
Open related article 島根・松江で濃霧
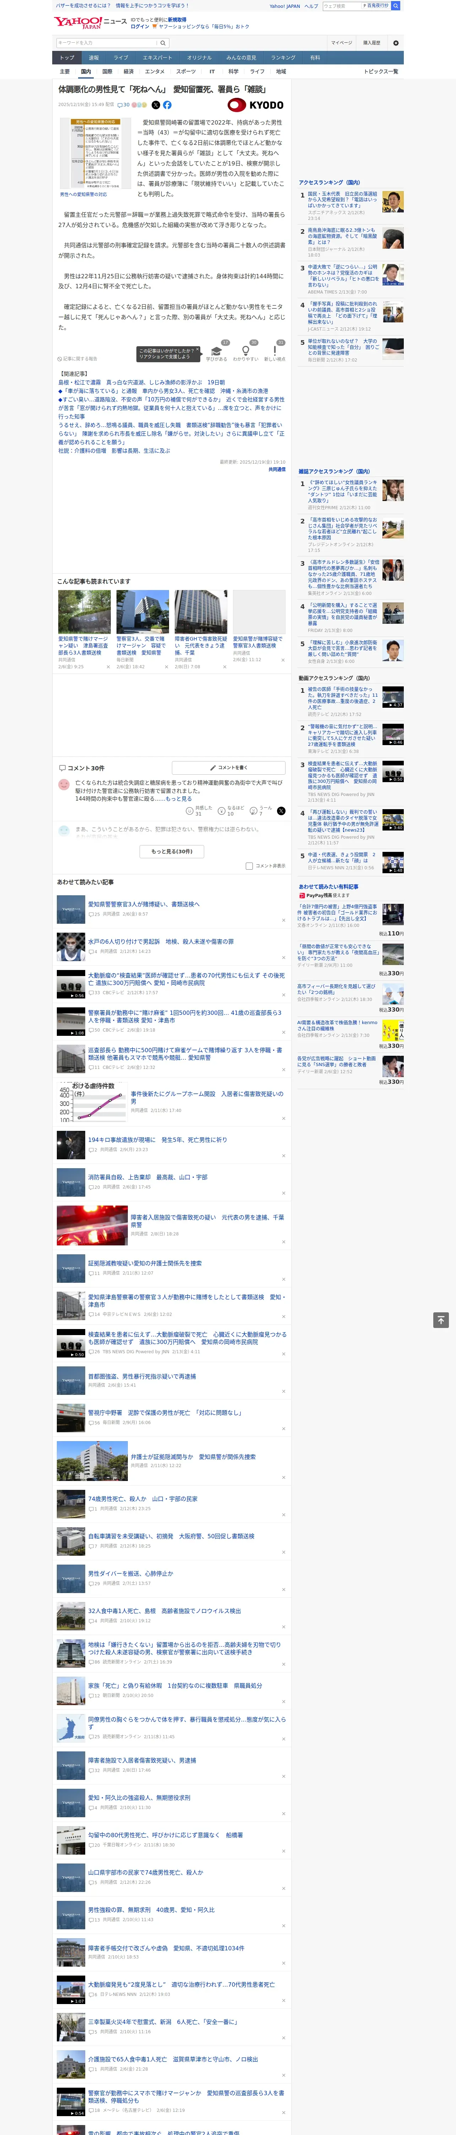[x=141, y=382]
